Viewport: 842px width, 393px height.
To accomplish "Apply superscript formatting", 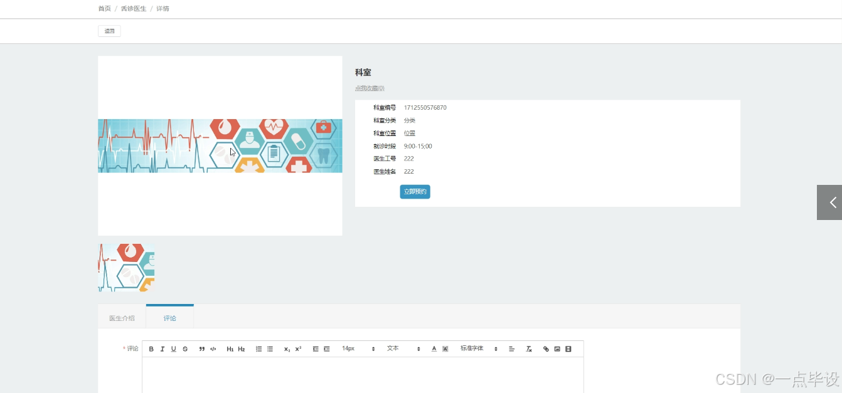I will pyautogui.click(x=298, y=349).
